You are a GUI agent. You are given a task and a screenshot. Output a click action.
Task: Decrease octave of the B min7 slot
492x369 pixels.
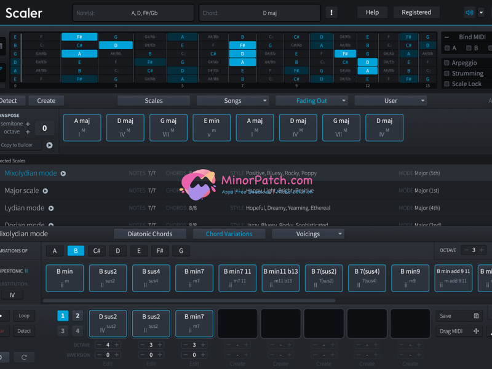click(x=186, y=345)
